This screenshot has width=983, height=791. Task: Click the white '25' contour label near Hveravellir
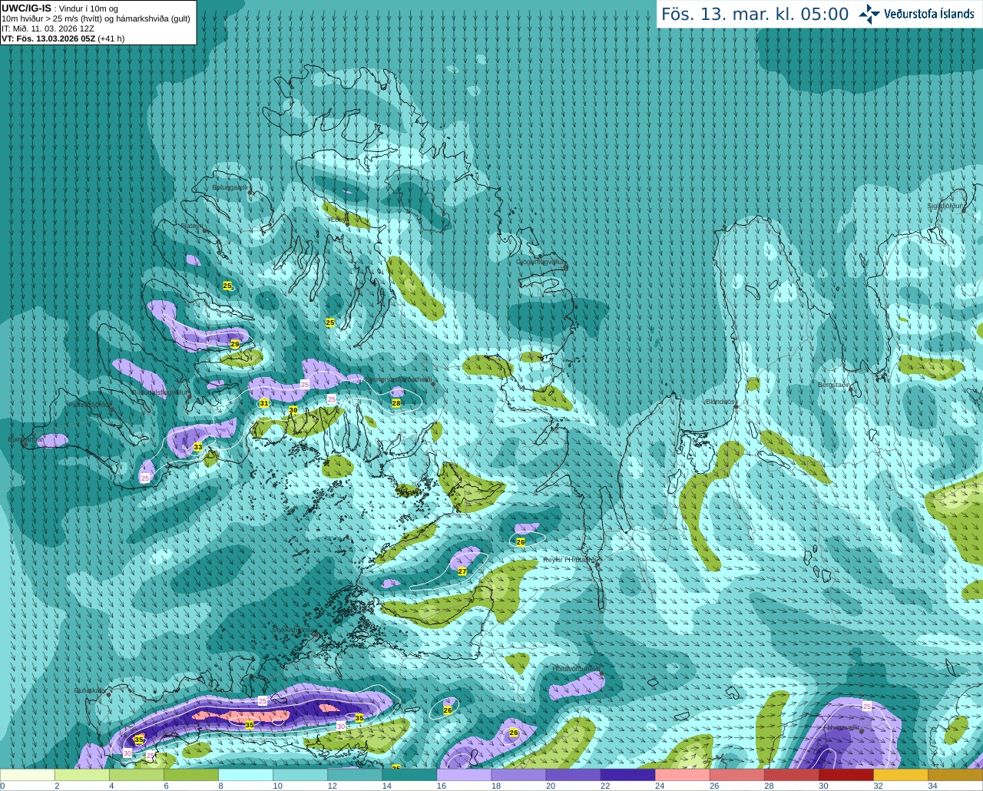point(867,706)
